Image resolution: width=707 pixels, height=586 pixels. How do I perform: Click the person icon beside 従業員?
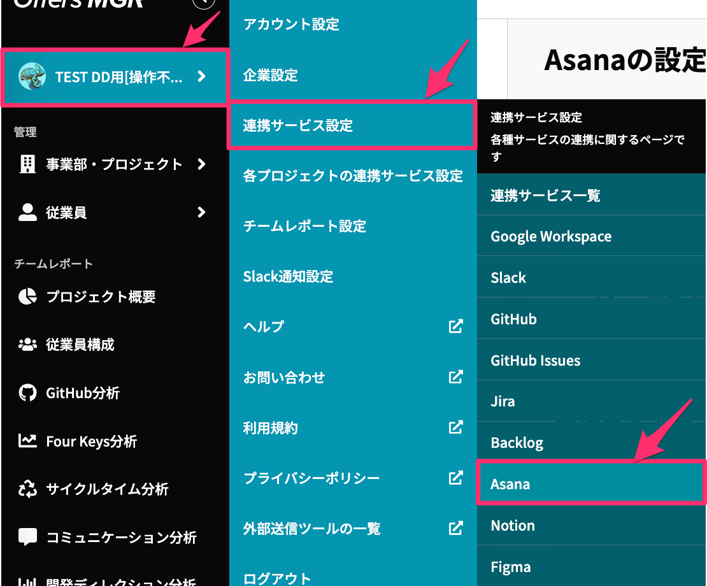point(27,212)
